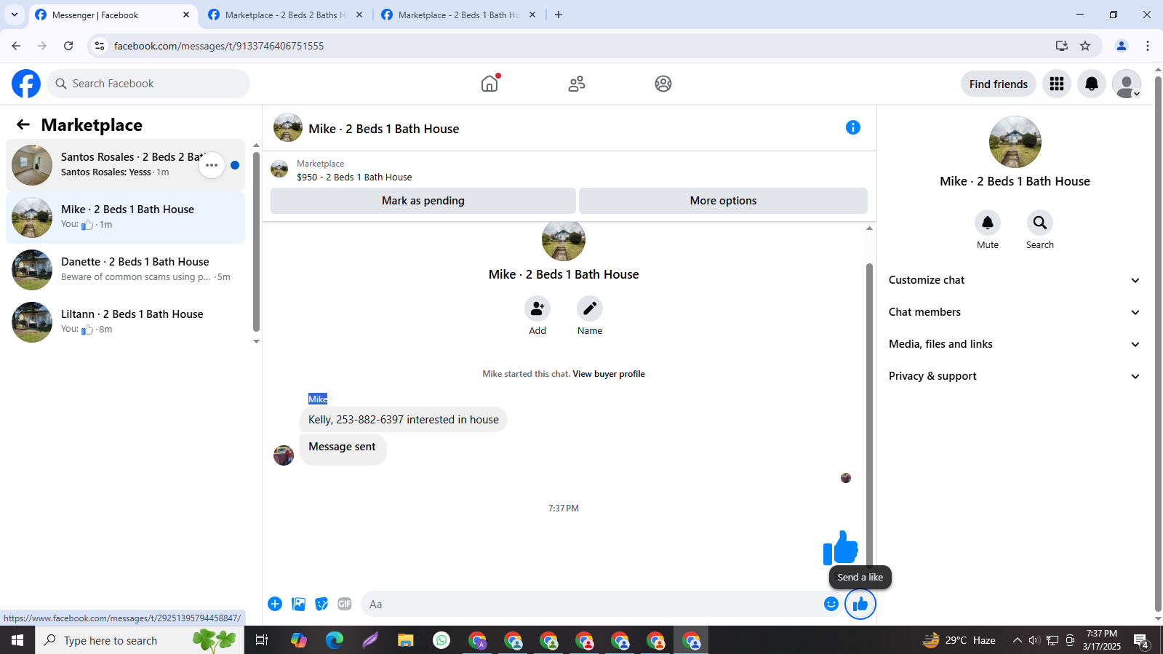
Task: Open View buyer profile link
Action: 609,374
